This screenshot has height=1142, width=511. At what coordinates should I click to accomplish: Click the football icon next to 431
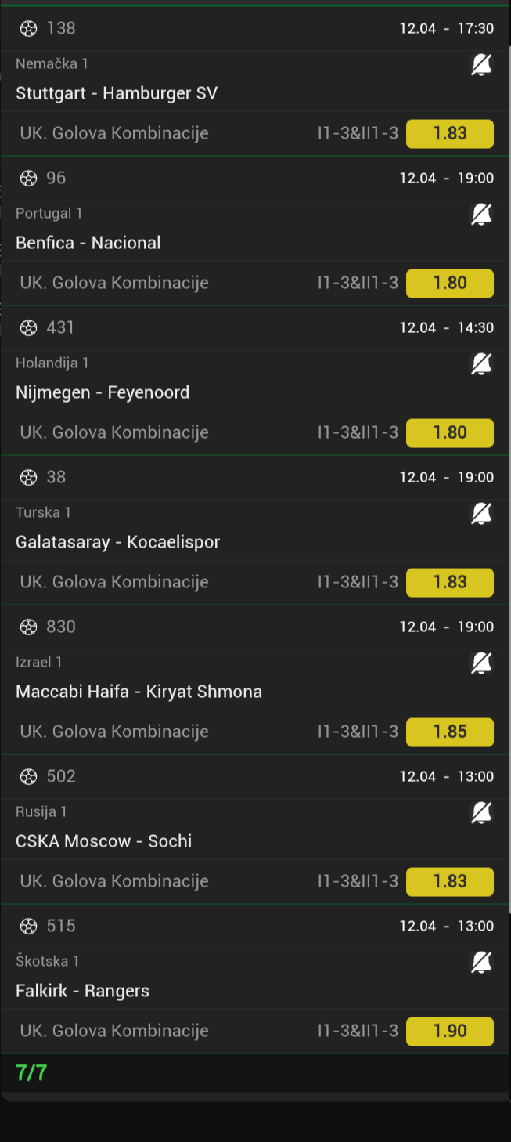pos(29,328)
